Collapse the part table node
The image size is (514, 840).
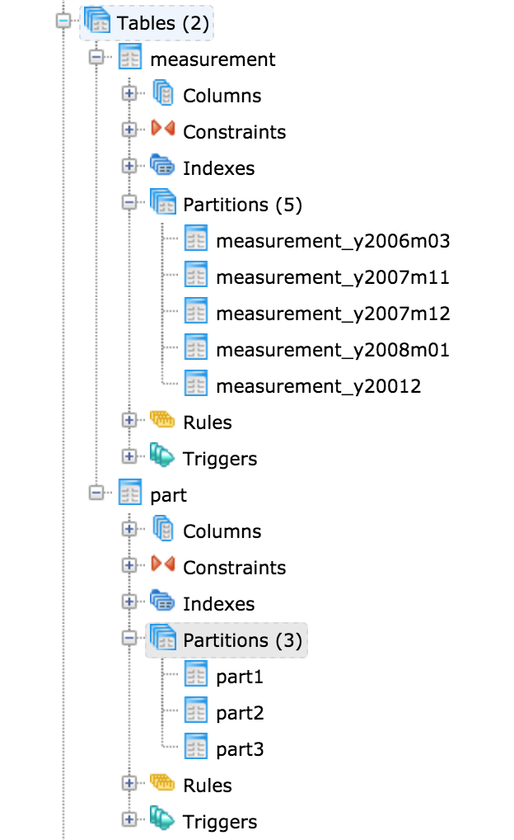click(x=96, y=494)
